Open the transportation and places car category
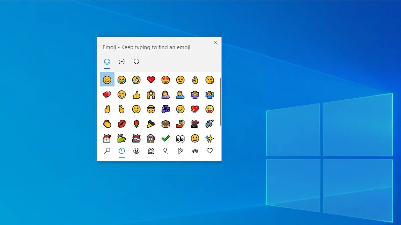 [195, 151]
